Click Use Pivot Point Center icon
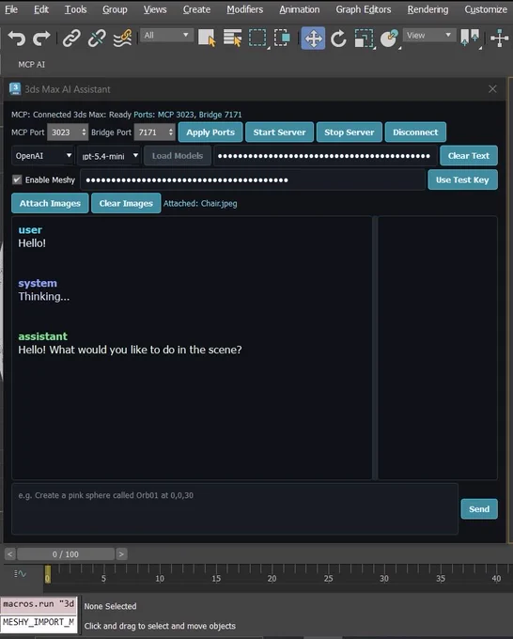Viewport: 513px width, 639px height. [470, 38]
